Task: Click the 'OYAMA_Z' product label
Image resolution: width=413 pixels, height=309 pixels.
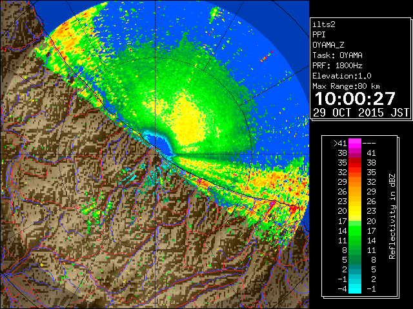Action: click(328, 45)
